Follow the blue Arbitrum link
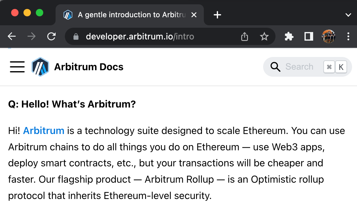Image resolution: width=357 pixels, height=207 pixels. pos(44,131)
